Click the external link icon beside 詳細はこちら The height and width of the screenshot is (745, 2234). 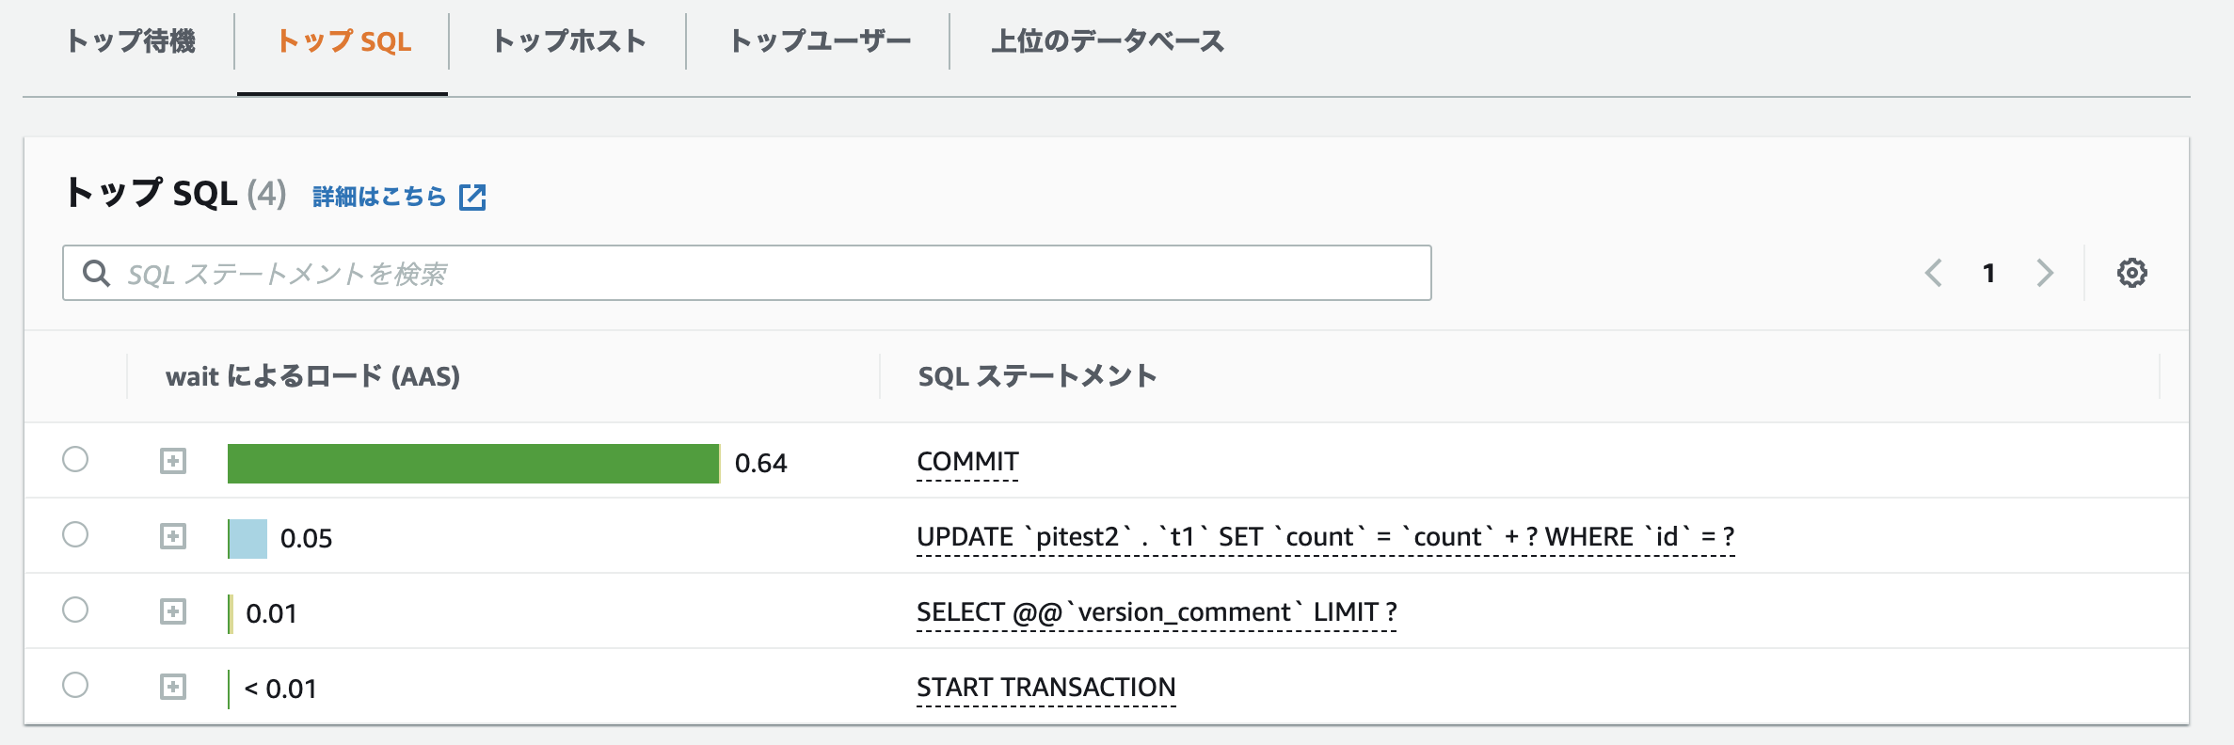(x=471, y=197)
